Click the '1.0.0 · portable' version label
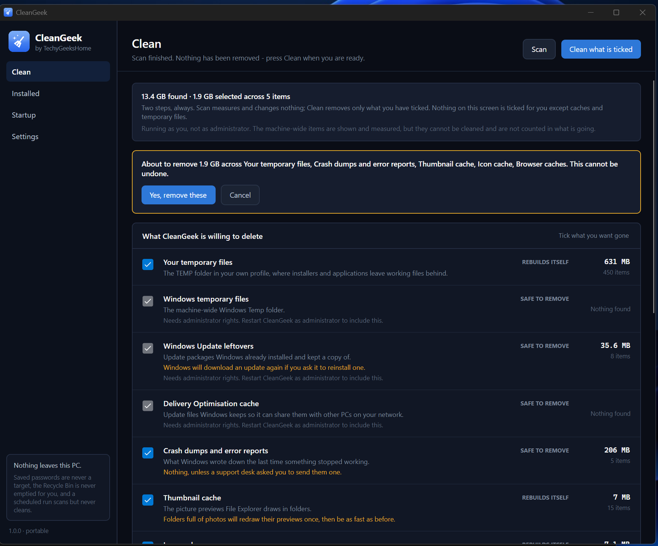Image resolution: width=658 pixels, height=546 pixels. [x=29, y=531]
